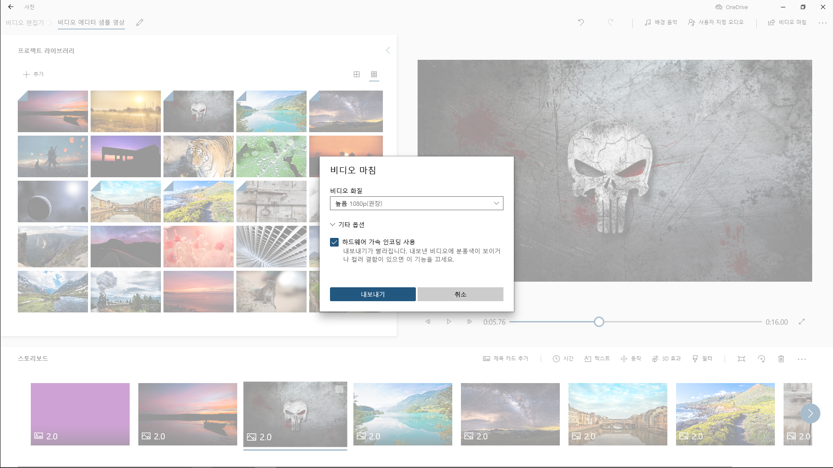Switch the library to the medium grid view
Screen dimensions: 833x468
[x=356, y=75]
